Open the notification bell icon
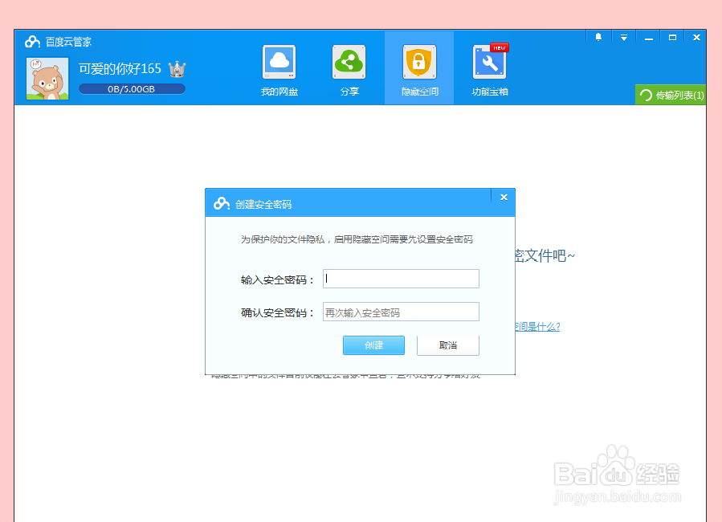This screenshot has height=522, width=722. (598, 37)
